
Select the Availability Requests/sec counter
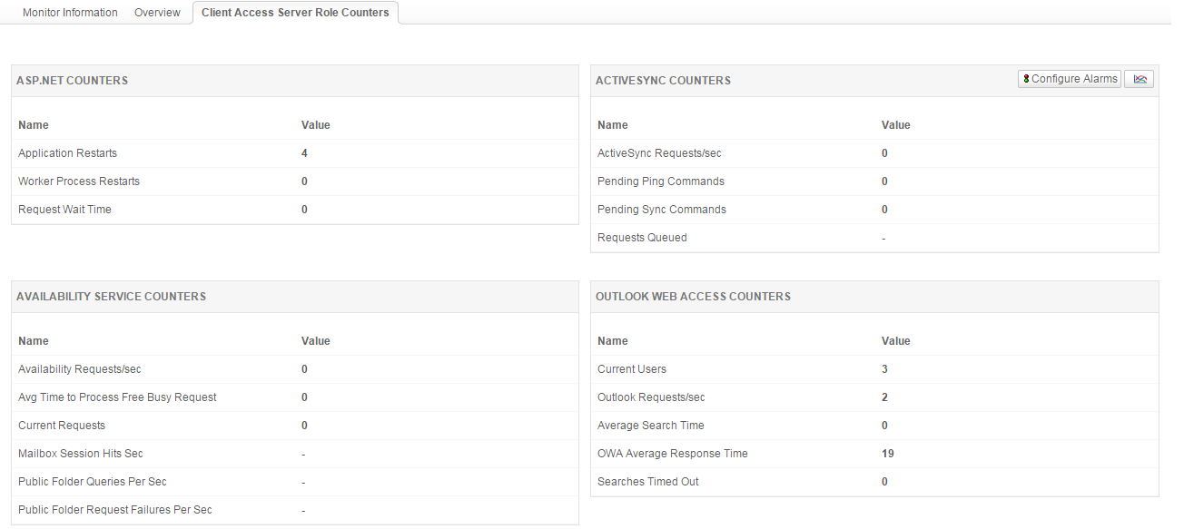click(x=80, y=369)
